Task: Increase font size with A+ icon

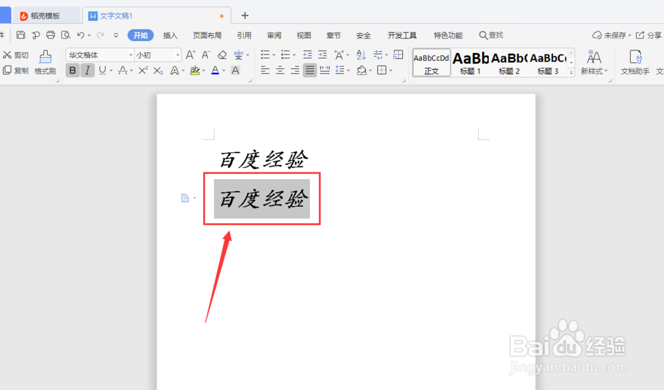Action: [191, 55]
